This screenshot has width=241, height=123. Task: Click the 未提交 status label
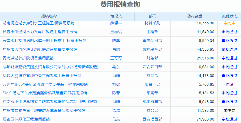[x=229, y=110]
